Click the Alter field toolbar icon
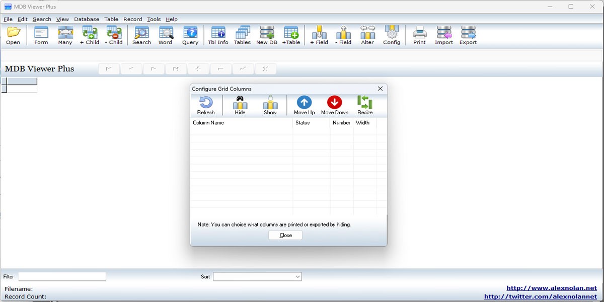Viewport: 604px width, 302px height. (367, 35)
